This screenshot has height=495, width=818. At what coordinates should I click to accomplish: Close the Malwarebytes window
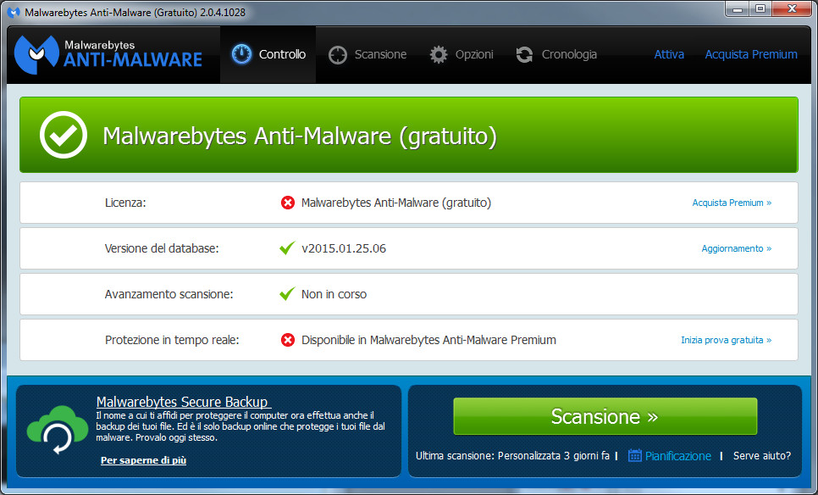(x=792, y=8)
